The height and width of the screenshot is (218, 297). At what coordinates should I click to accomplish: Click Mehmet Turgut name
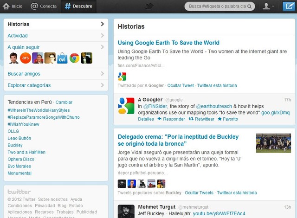157,207
